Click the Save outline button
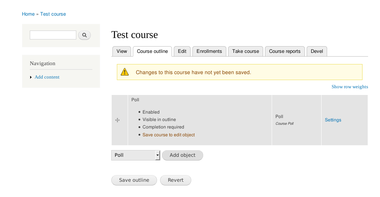Image resolution: width=380 pixels, height=197 pixels. pyautogui.click(x=134, y=180)
